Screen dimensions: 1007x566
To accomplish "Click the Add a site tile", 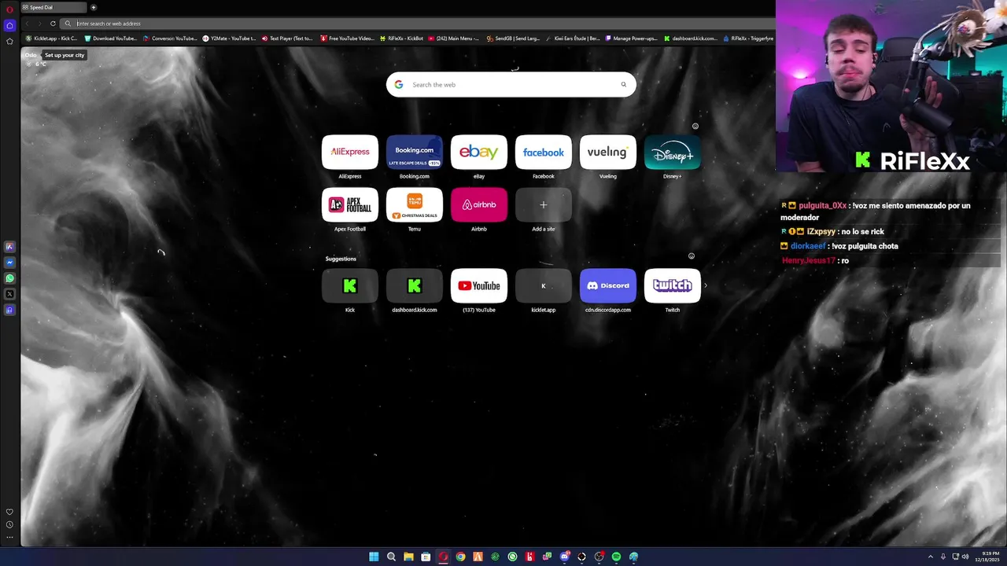I will [544, 204].
